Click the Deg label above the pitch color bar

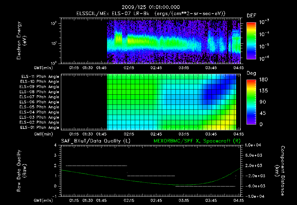[251, 73]
